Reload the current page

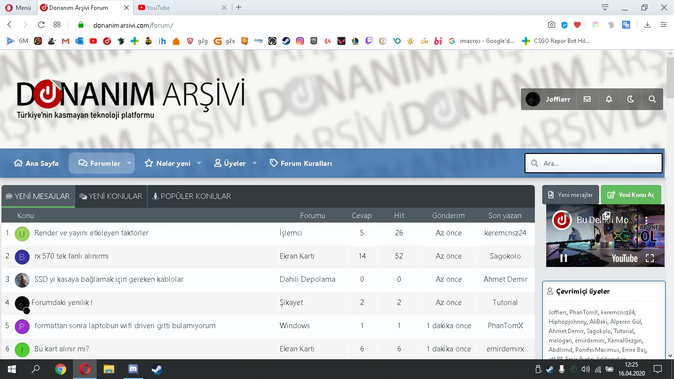[41, 25]
